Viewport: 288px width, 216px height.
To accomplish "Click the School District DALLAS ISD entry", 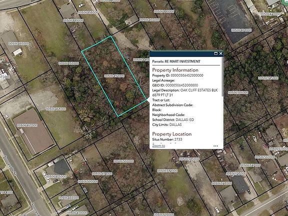I will [173, 120].
